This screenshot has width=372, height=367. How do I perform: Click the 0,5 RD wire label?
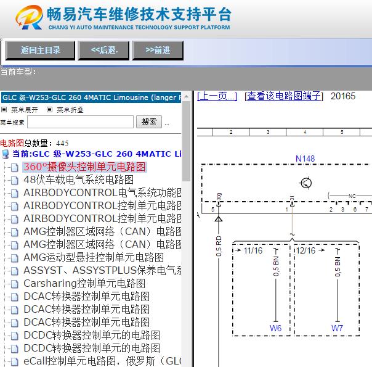[x=219, y=246]
